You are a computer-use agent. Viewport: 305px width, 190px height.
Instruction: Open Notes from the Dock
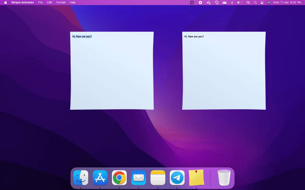tap(158, 177)
